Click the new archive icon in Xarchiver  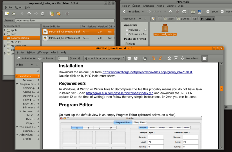pyautogui.click(x=7, y=14)
